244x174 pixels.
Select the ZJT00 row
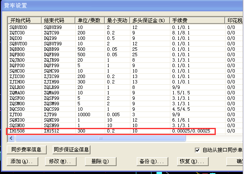click(x=125, y=114)
